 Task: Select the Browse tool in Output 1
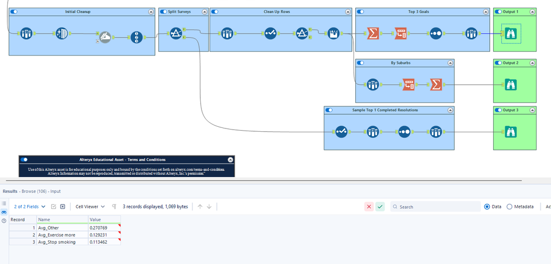pos(511,34)
